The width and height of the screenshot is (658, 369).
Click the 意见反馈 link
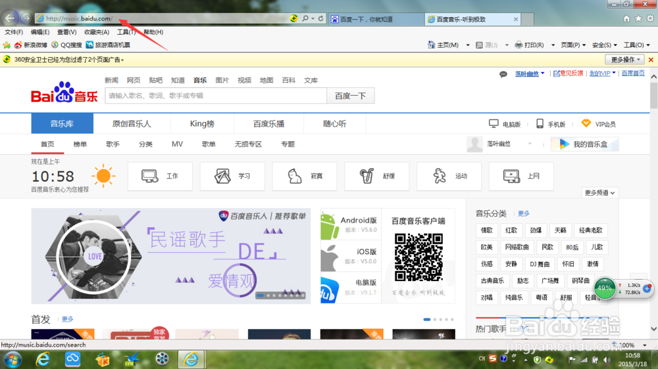pyautogui.click(x=569, y=74)
